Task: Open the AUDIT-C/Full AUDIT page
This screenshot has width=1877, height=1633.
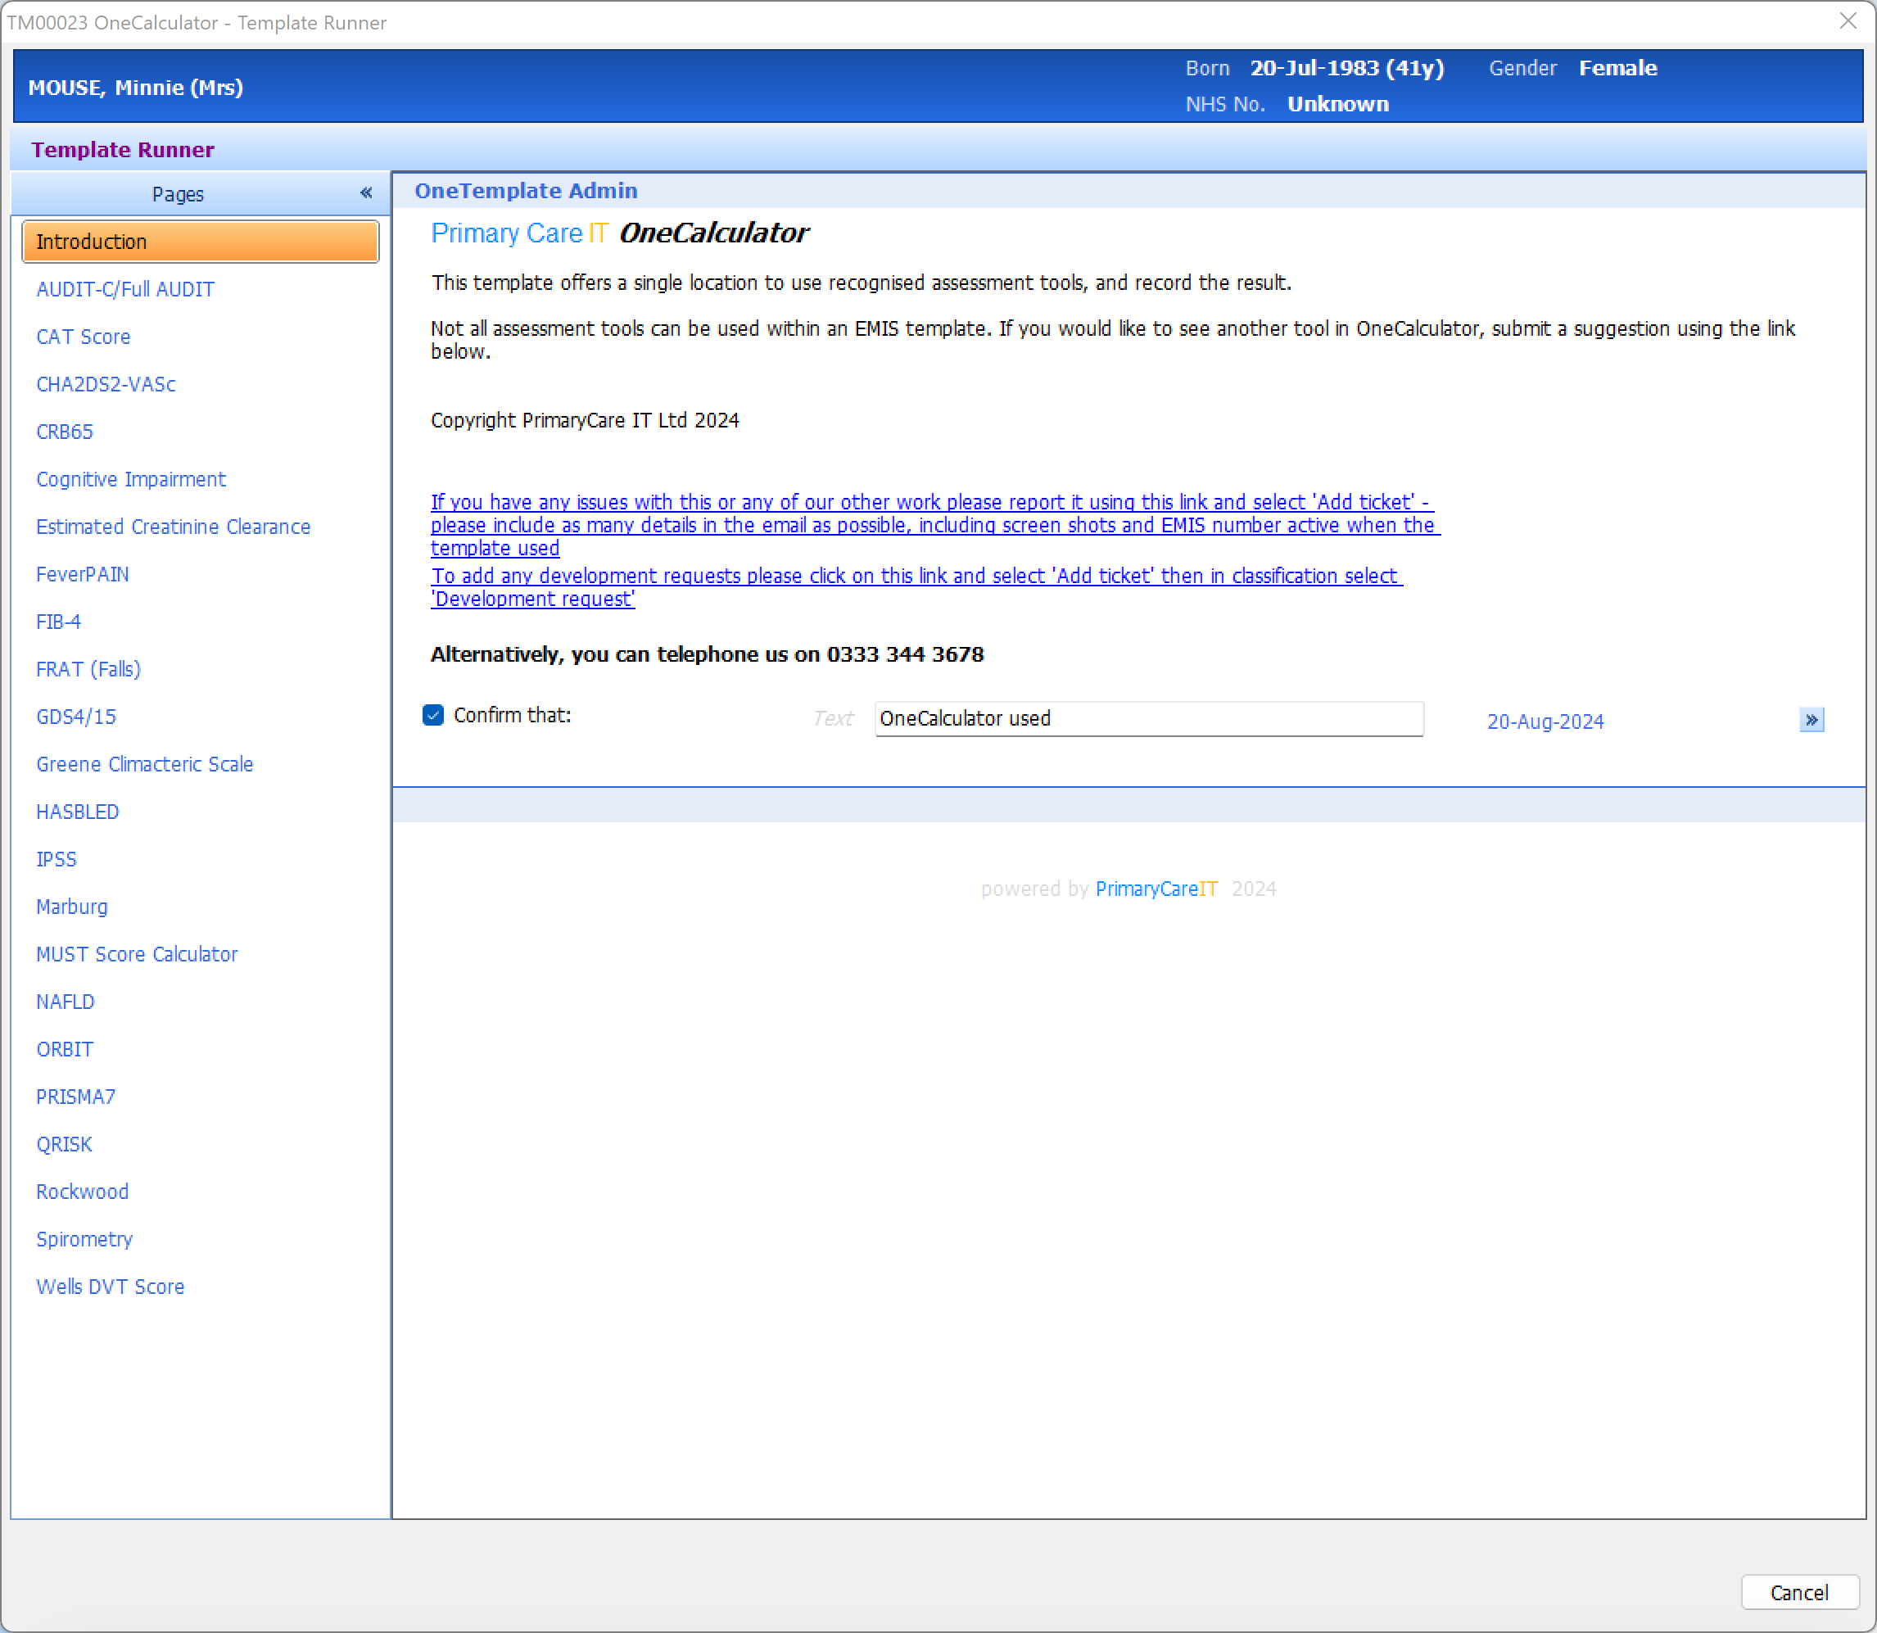Action: 124,290
